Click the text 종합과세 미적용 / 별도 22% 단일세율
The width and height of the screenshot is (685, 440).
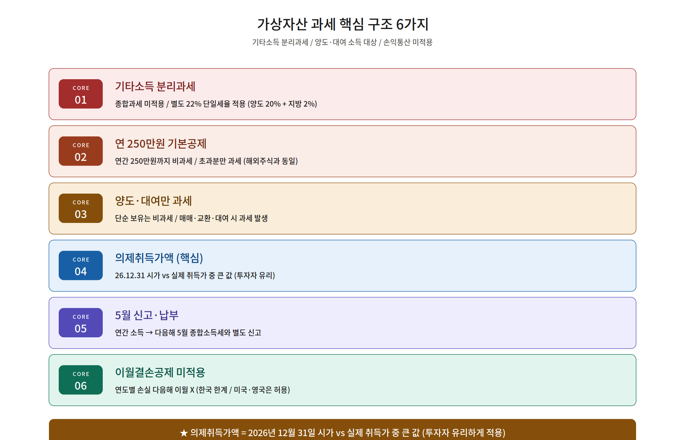[x=173, y=104]
